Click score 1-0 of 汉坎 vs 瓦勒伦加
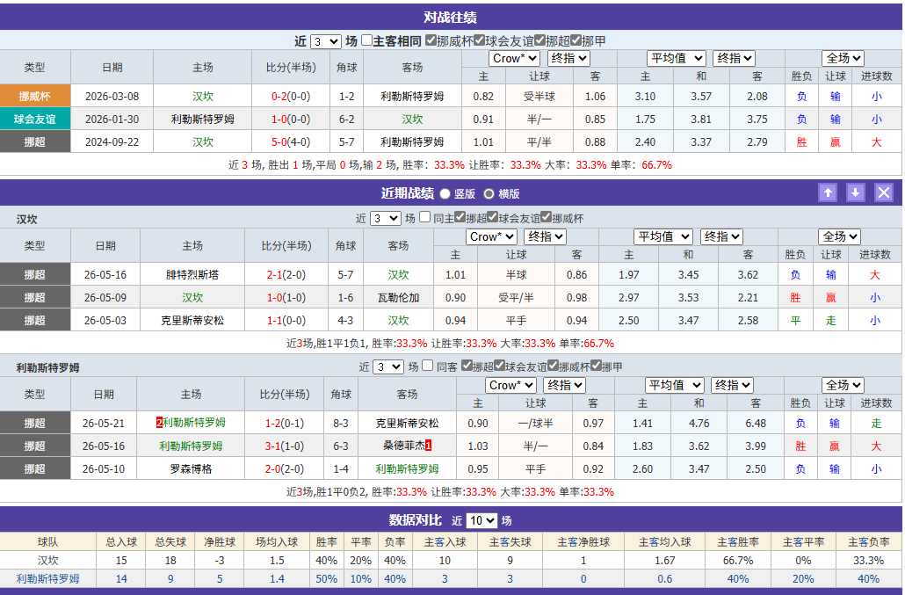The image size is (905, 595). tap(275, 298)
